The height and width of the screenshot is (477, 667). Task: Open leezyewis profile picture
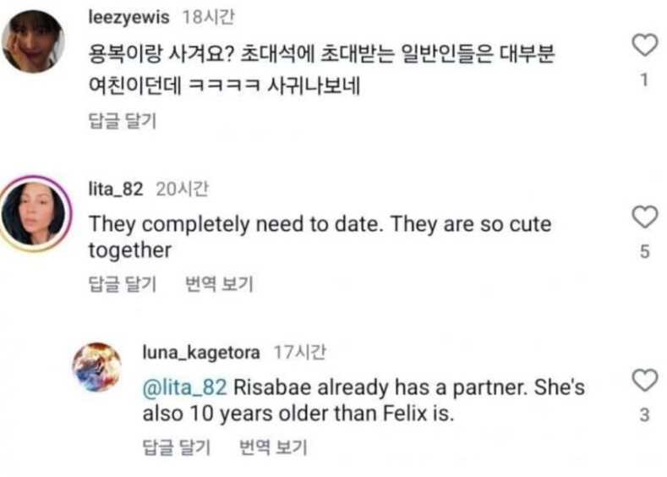(x=33, y=41)
